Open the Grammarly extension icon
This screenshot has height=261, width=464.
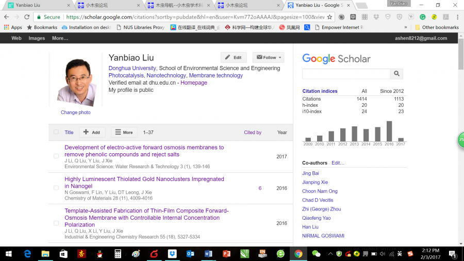point(423,17)
